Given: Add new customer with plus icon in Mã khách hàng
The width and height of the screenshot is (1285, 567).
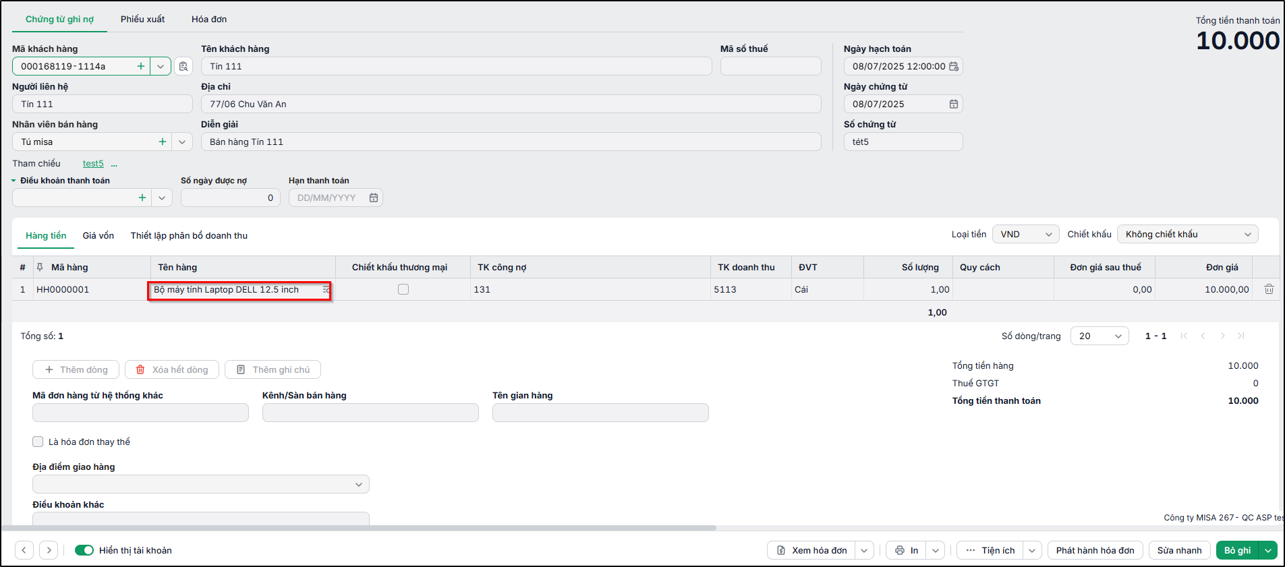Looking at the screenshot, I should [140, 66].
